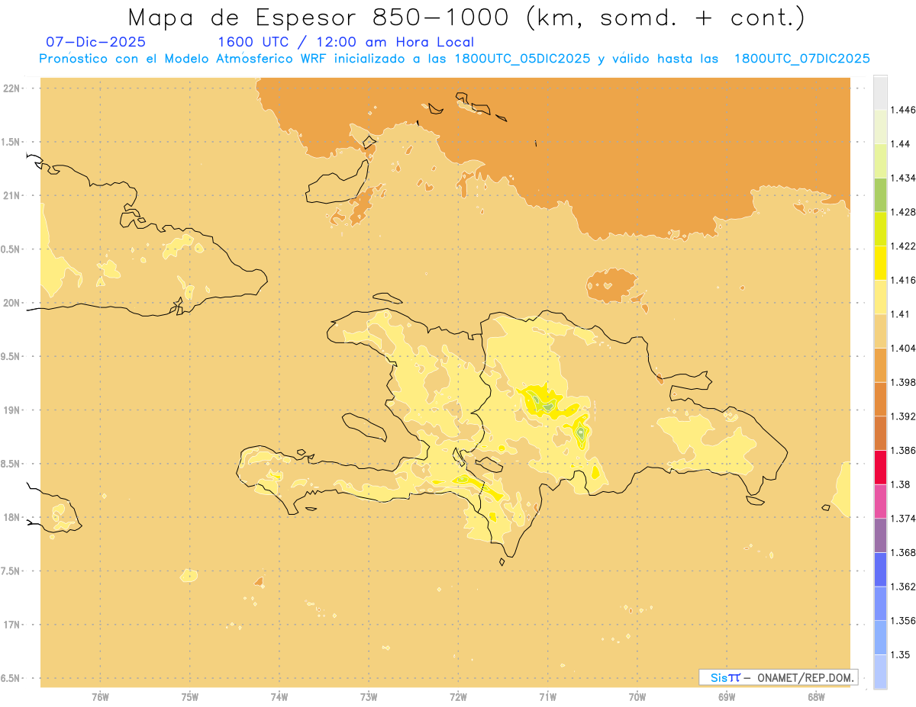Image resolution: width=916 pixels, height=707 pixels.
Task: Click the legend value 1.392
Action: [904, 416]
